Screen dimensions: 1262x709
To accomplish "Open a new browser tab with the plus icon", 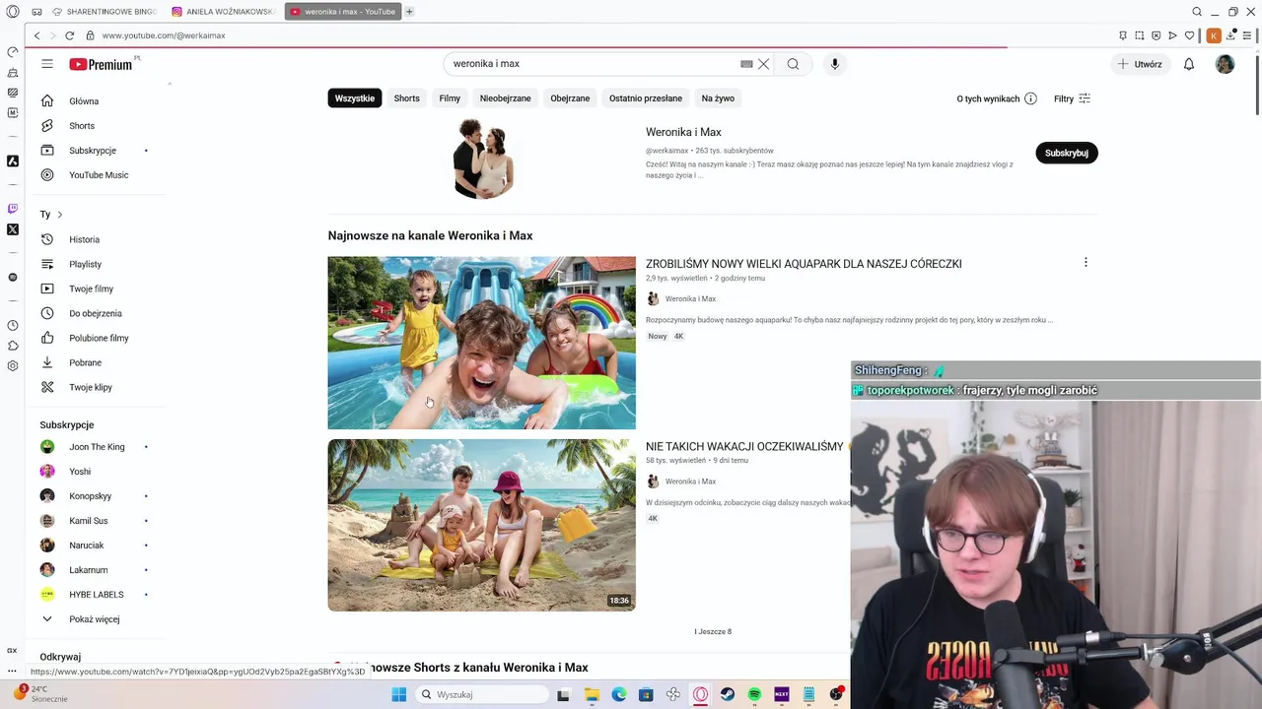I will point(409,12).
